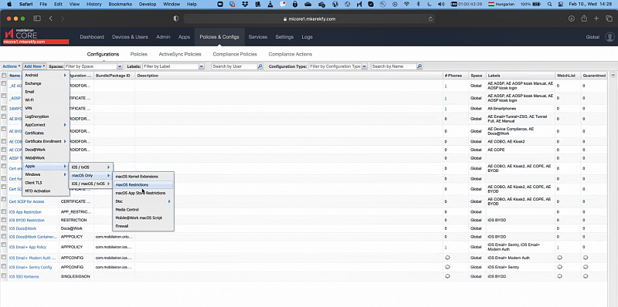Toggle the Safari sidebar icon
Viewport: 618px width, 307px height.
click(x=36, y=19)
